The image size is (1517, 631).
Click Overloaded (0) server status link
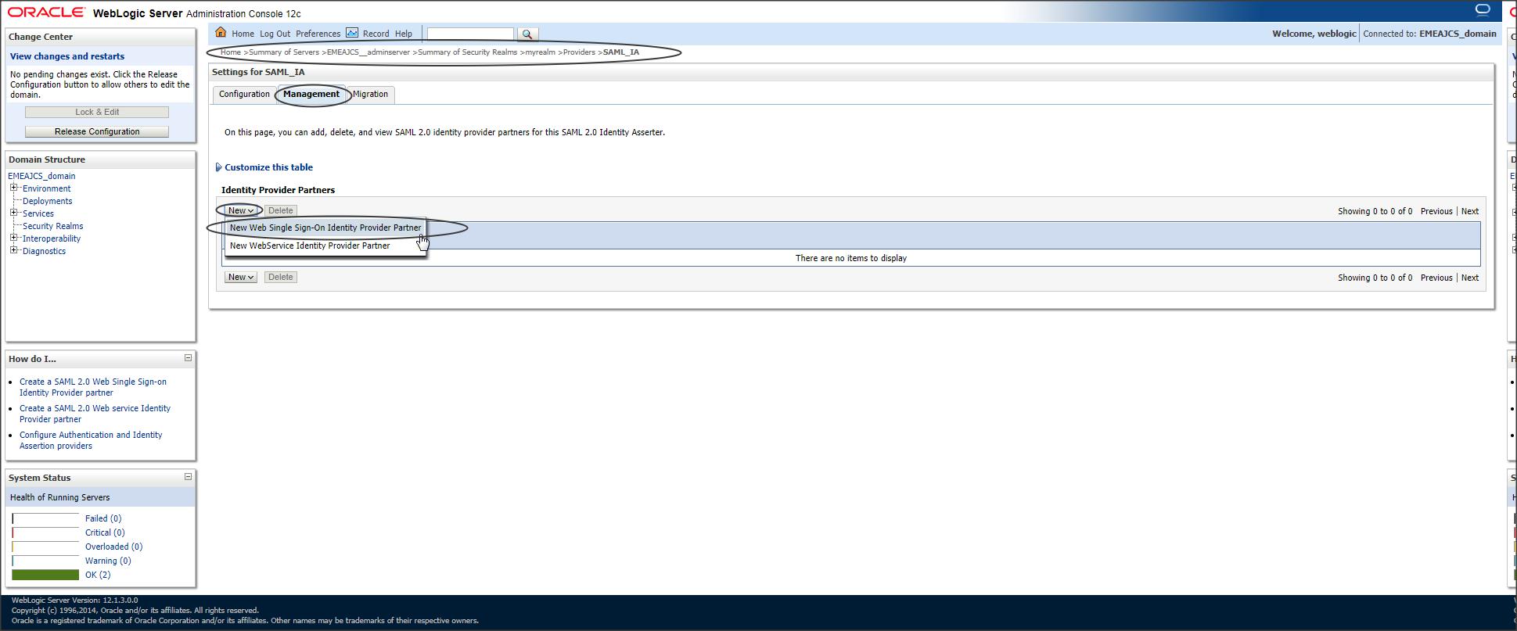tap(113, 547)
